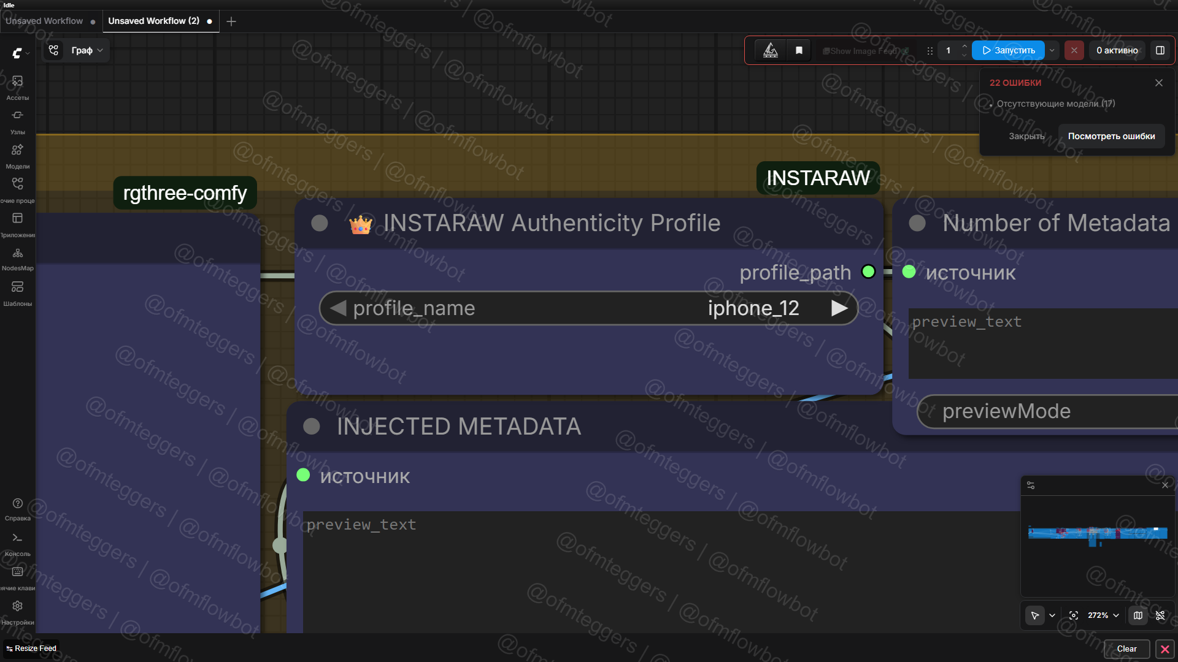Click the fit-to-view icon beside zoom

coord(1073,615)
